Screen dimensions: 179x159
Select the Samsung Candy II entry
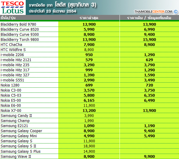click(16, 116)
